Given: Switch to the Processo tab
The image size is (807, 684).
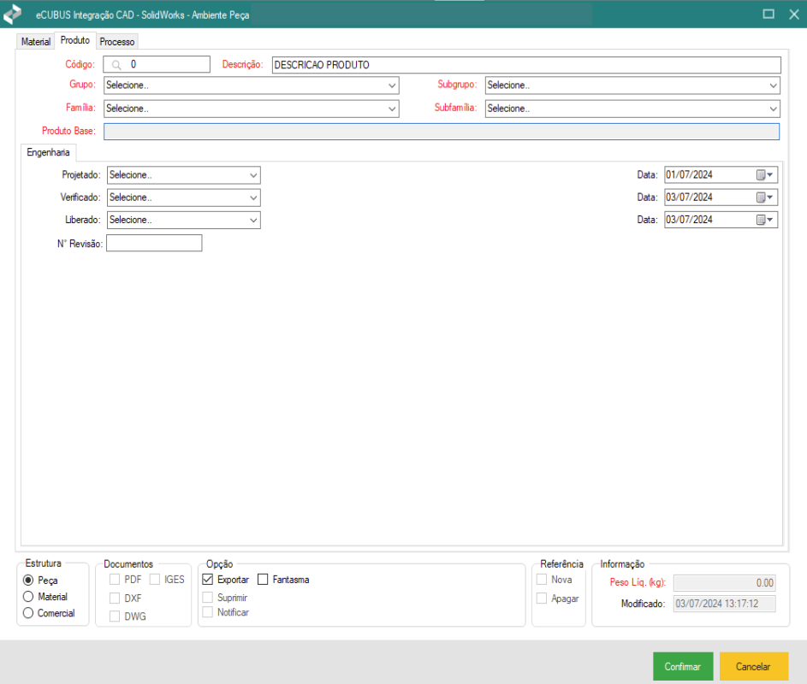Looking at the screenshot, I should [x=116, y=41].
